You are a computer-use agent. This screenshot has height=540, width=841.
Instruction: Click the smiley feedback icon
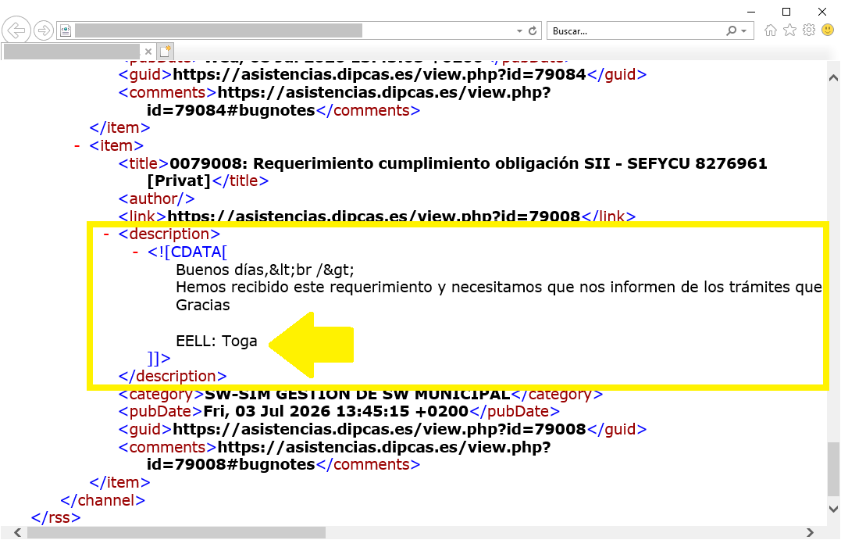click(x=829, y=30)
